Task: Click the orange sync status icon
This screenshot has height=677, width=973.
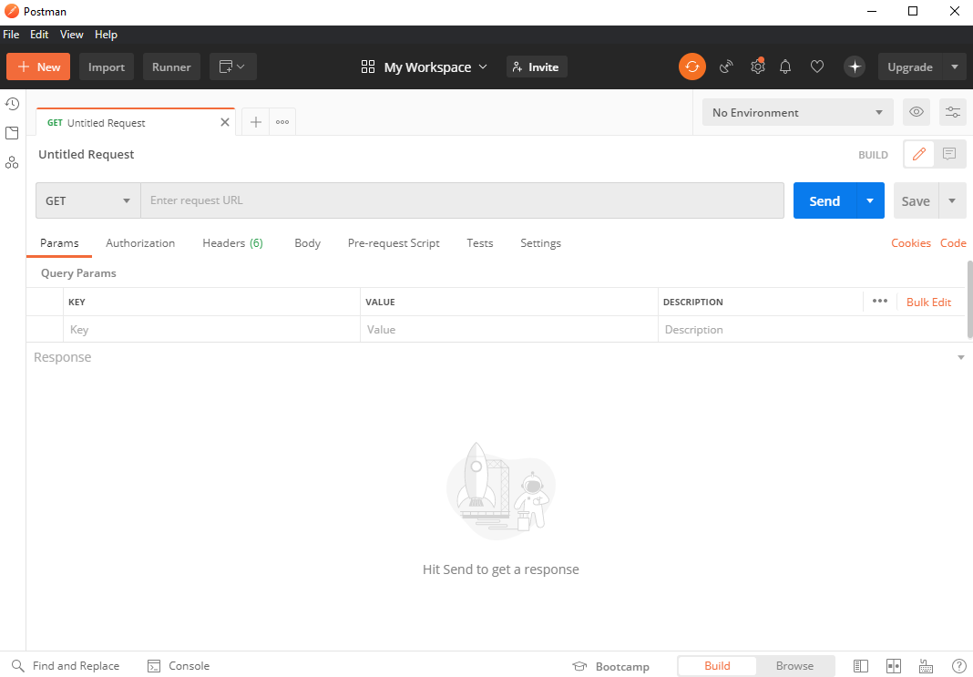Action: point(692,67)
